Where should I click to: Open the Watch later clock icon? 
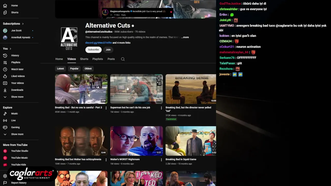5,69
